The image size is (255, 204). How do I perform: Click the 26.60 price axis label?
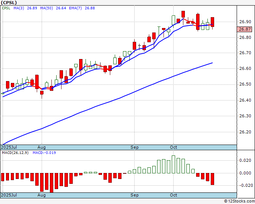coord(245,68)
